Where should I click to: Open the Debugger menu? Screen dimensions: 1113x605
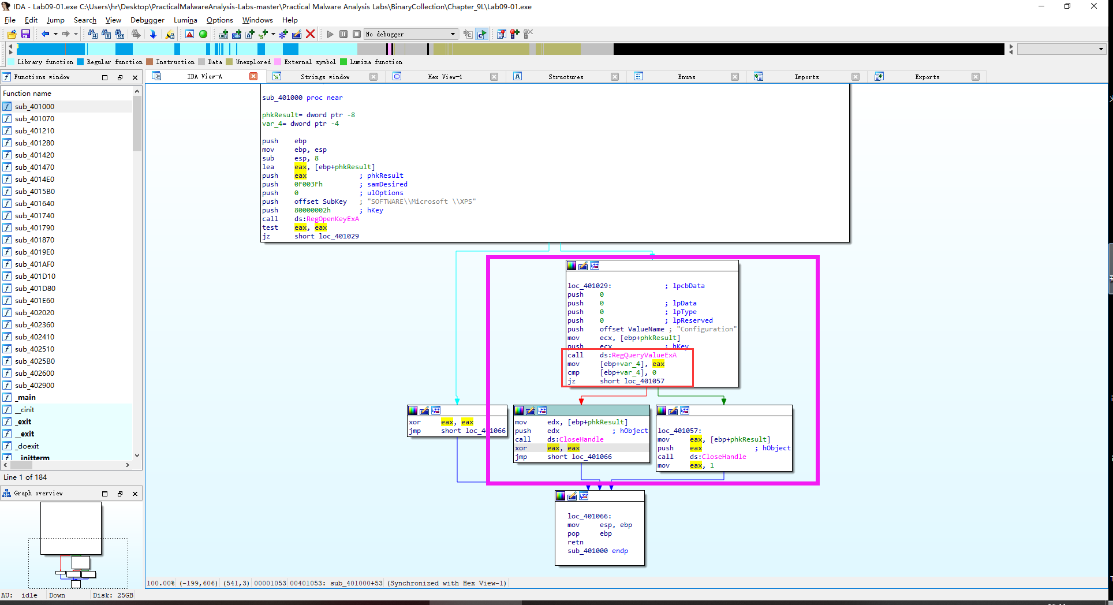(147, 20)
